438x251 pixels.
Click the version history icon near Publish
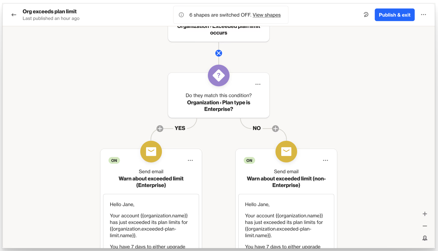[x=366, y=14]
